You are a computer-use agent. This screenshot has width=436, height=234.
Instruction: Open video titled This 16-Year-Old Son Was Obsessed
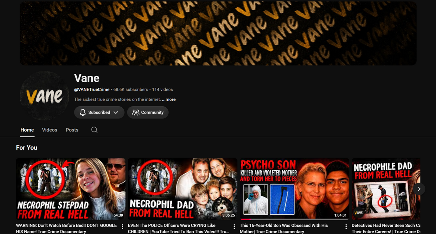point(284,229)
